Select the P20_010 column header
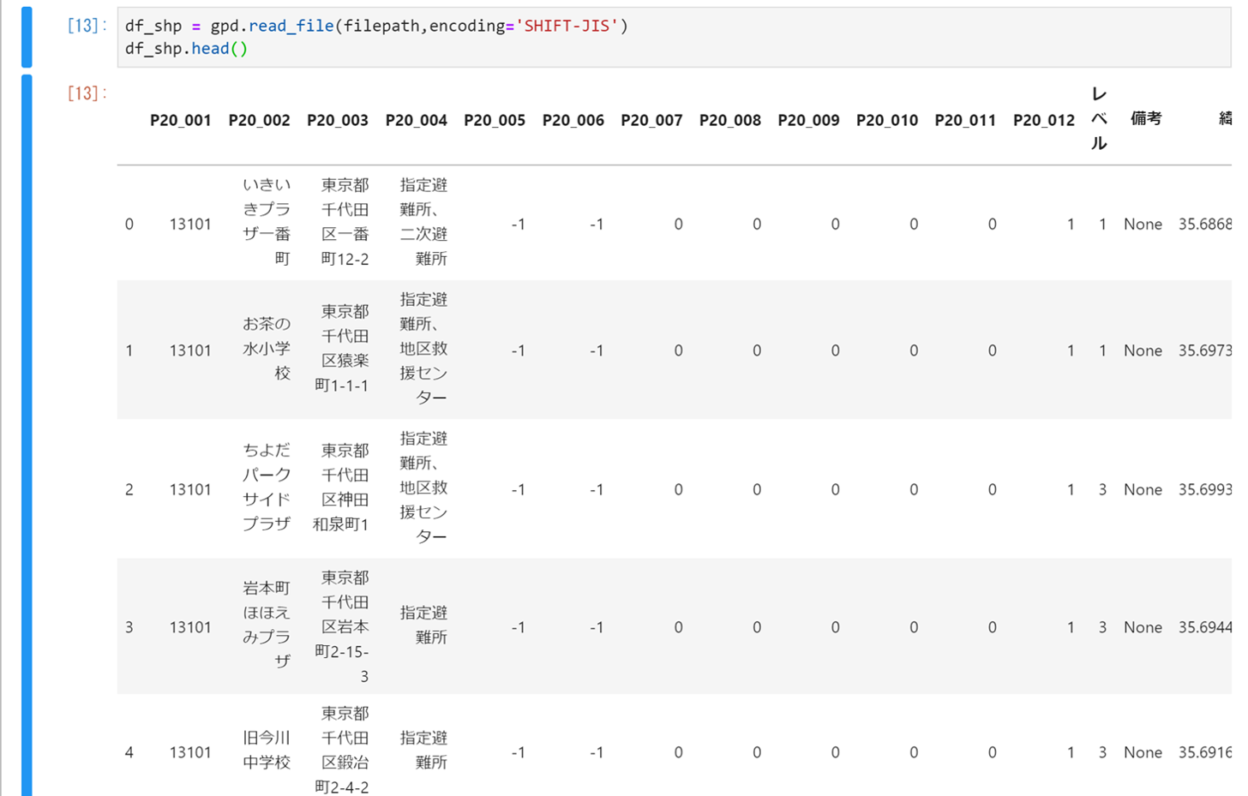The width and height of the screenshot is (1248, 796). (887, 121)
